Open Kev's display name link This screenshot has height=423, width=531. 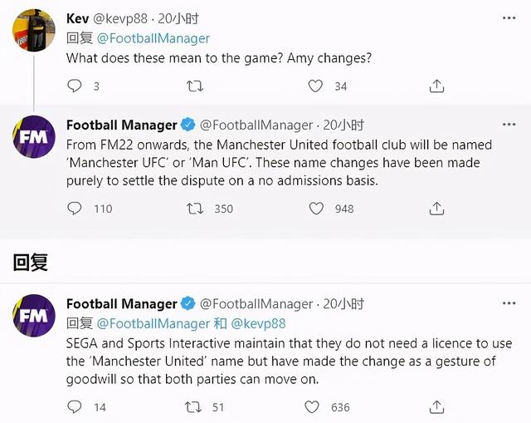pos(78,18)
